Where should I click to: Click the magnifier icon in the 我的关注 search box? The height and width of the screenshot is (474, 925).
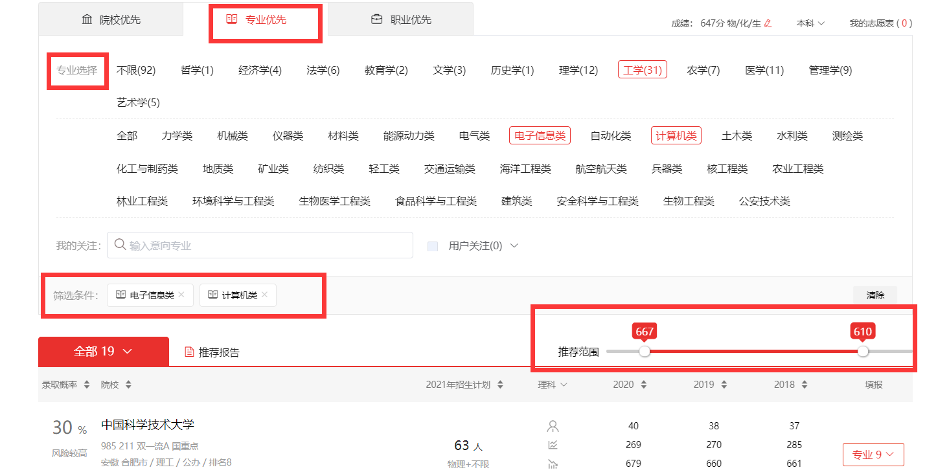119,245
